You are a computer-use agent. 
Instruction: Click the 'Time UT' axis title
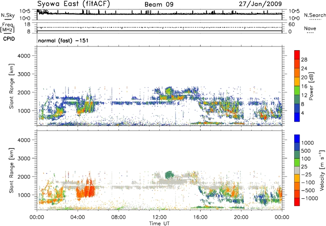pyautogui.click(x=159, y=224)
